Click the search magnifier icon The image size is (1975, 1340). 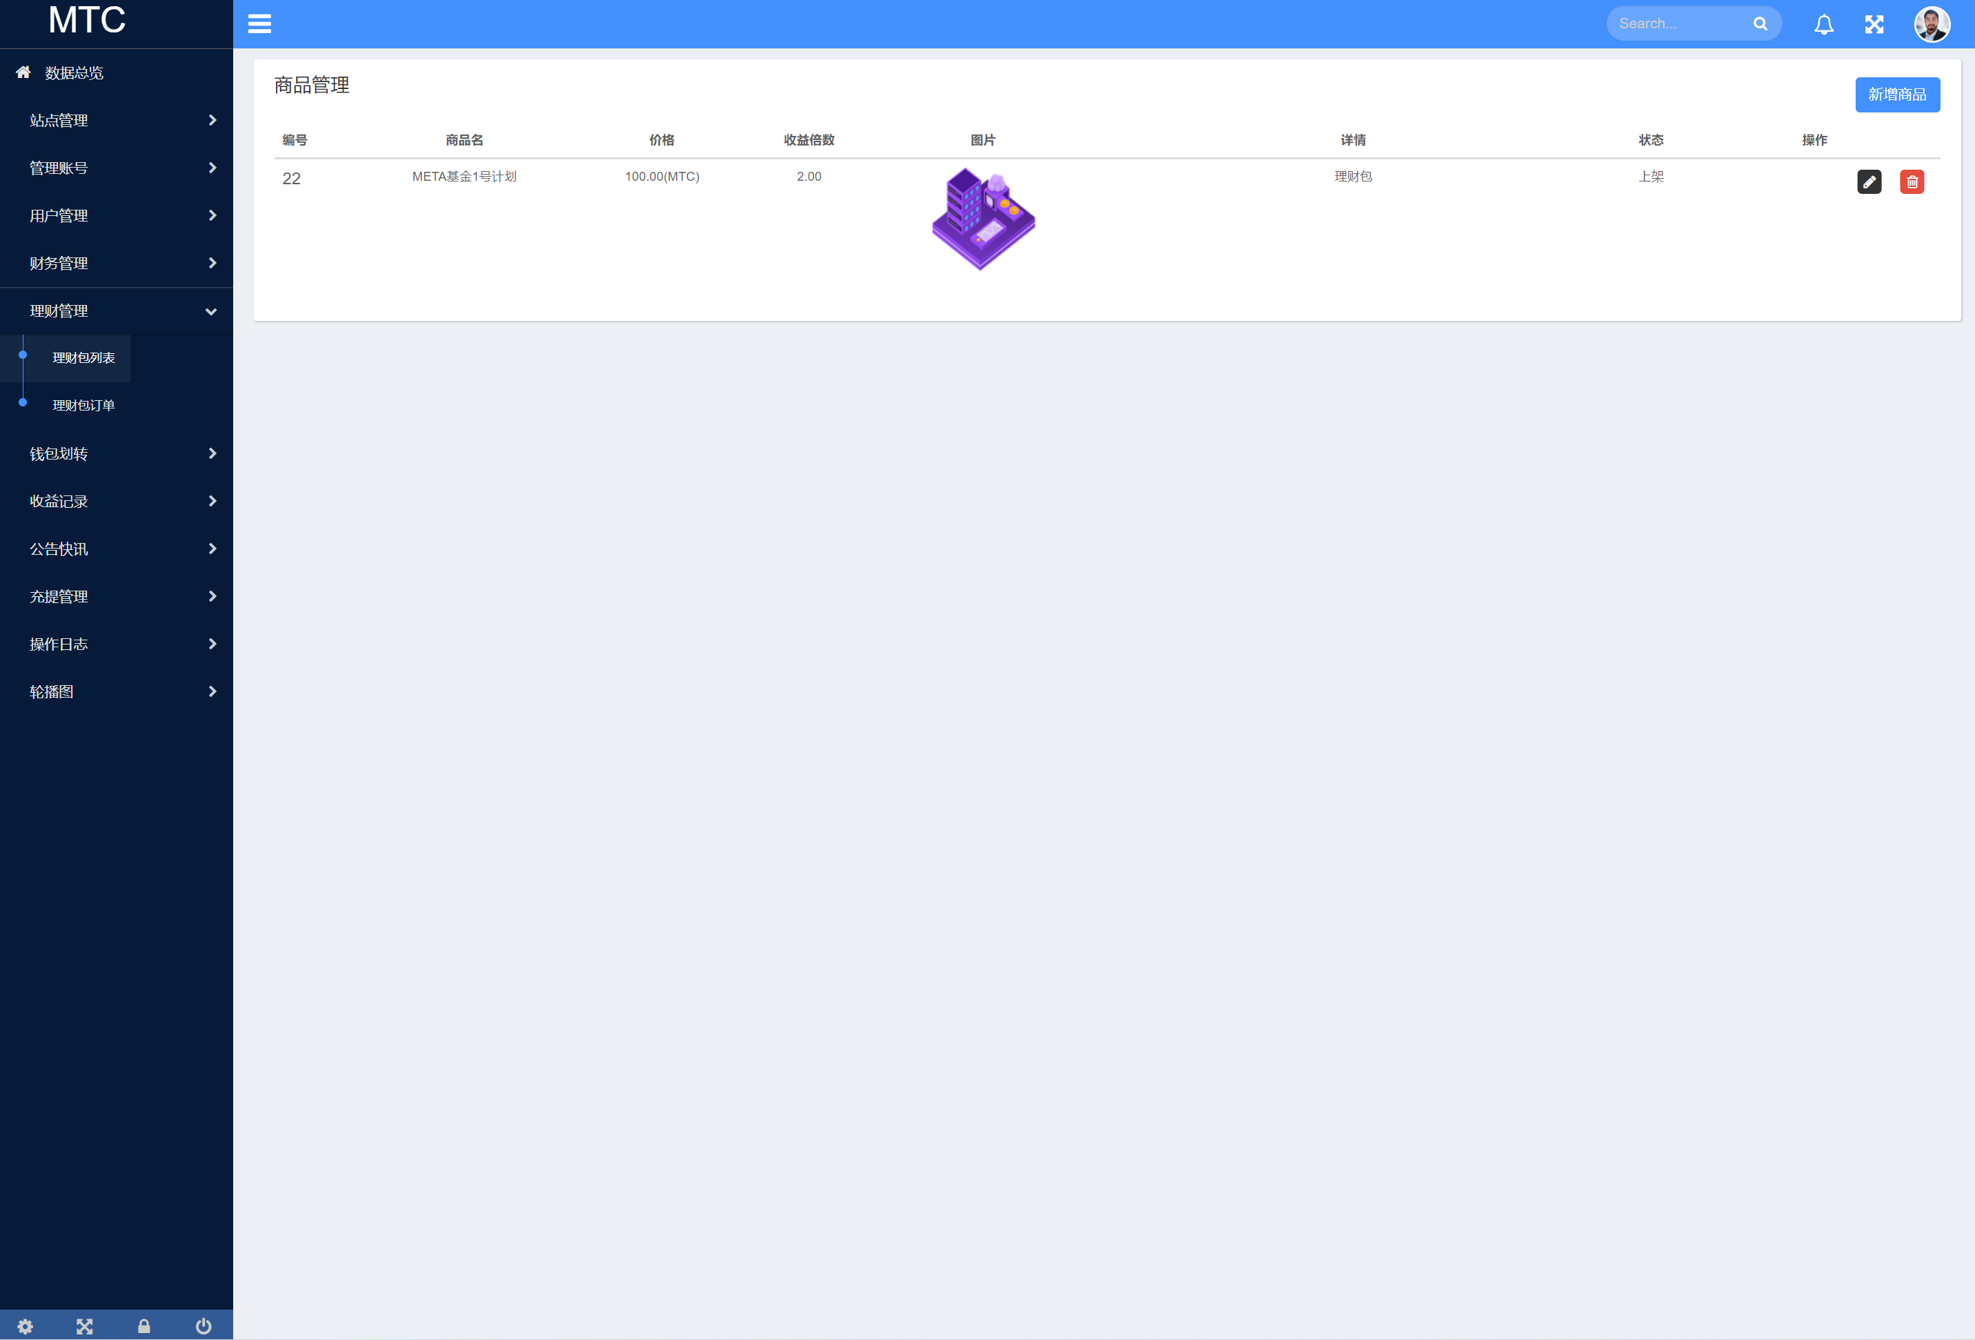(x=1763, y=24)
